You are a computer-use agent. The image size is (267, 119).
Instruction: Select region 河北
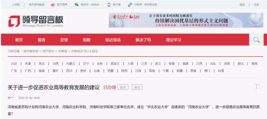tap(42, 64)
